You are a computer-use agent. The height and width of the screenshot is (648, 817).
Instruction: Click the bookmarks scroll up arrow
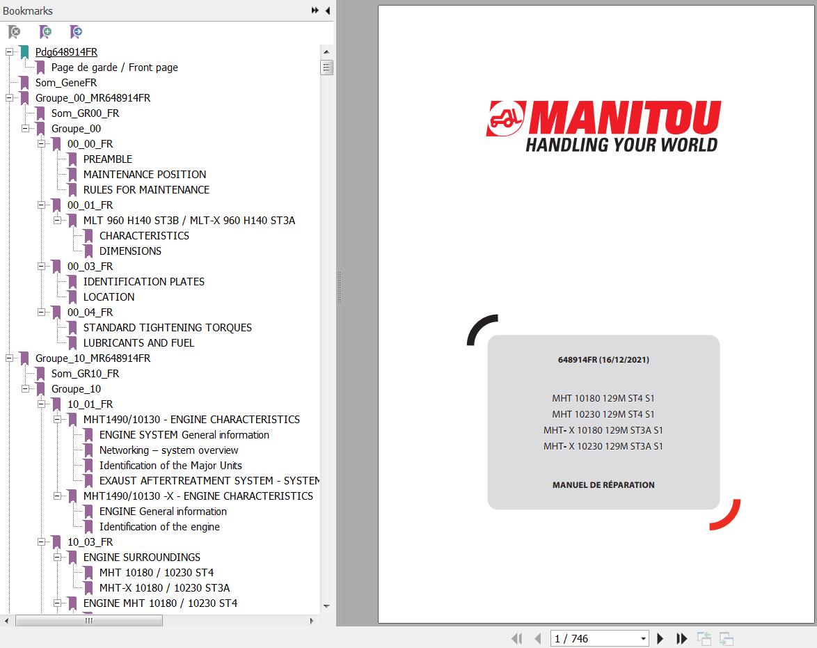326,52
